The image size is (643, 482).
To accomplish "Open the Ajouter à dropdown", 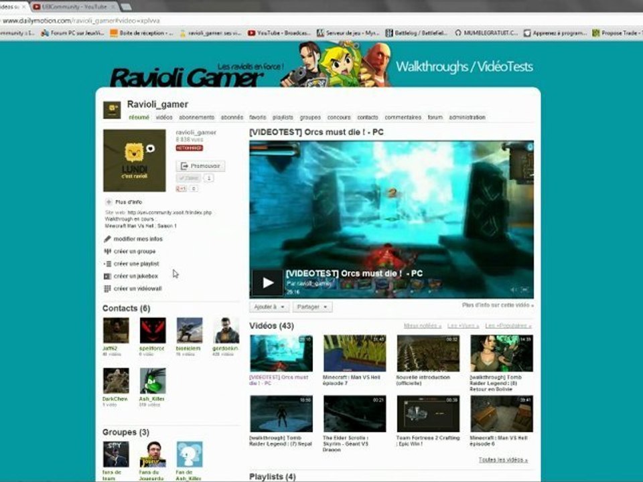I will tap(269, 307).
